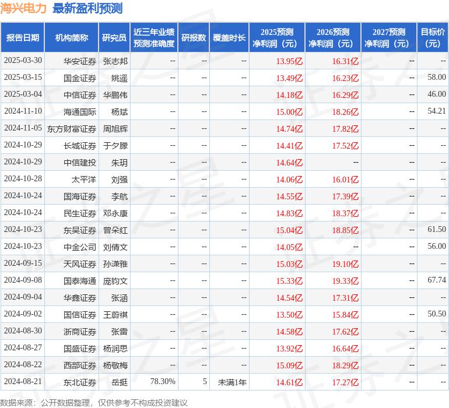Viewport: 449px width, 408px height.
Task: Click the target price 56.00
Action: click(x=437, y=246)
